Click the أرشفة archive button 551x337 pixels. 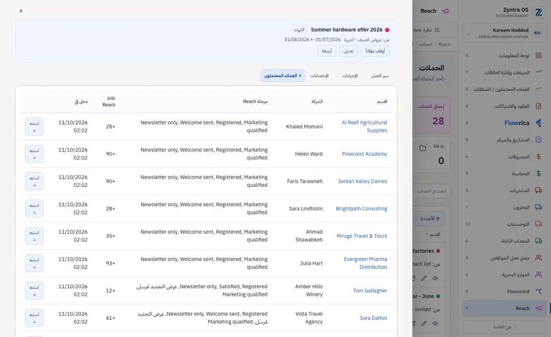[x=327, y=51]
